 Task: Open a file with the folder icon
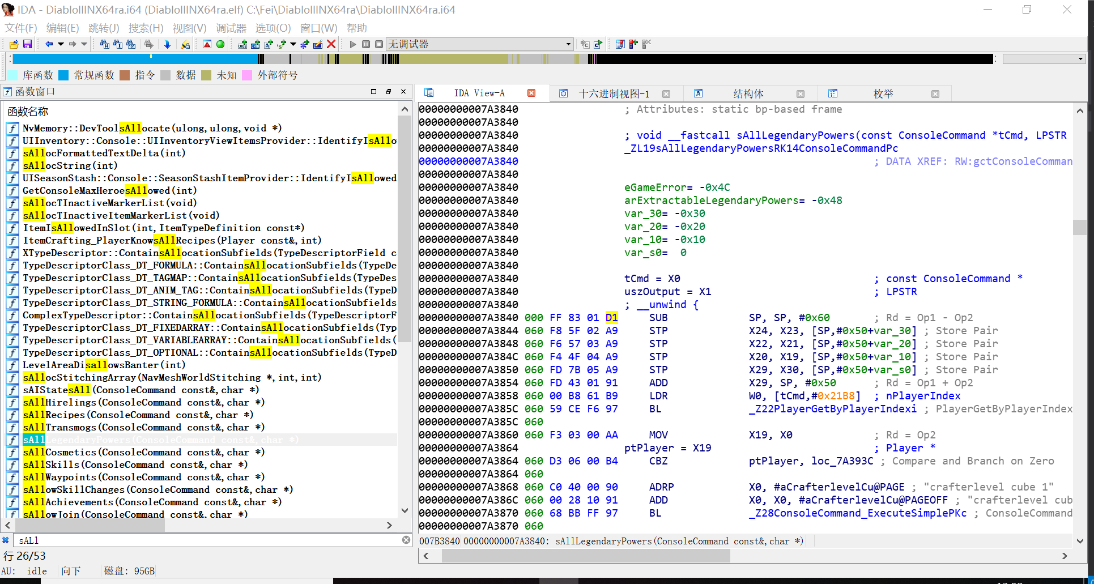(x=14, y=44)
